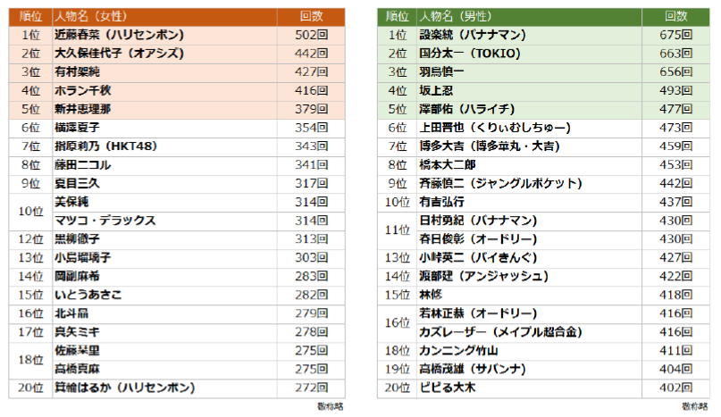The image size is (721, 417).
Task: Click the 人物名（女性） column header
Action: [x=91, y=16]
